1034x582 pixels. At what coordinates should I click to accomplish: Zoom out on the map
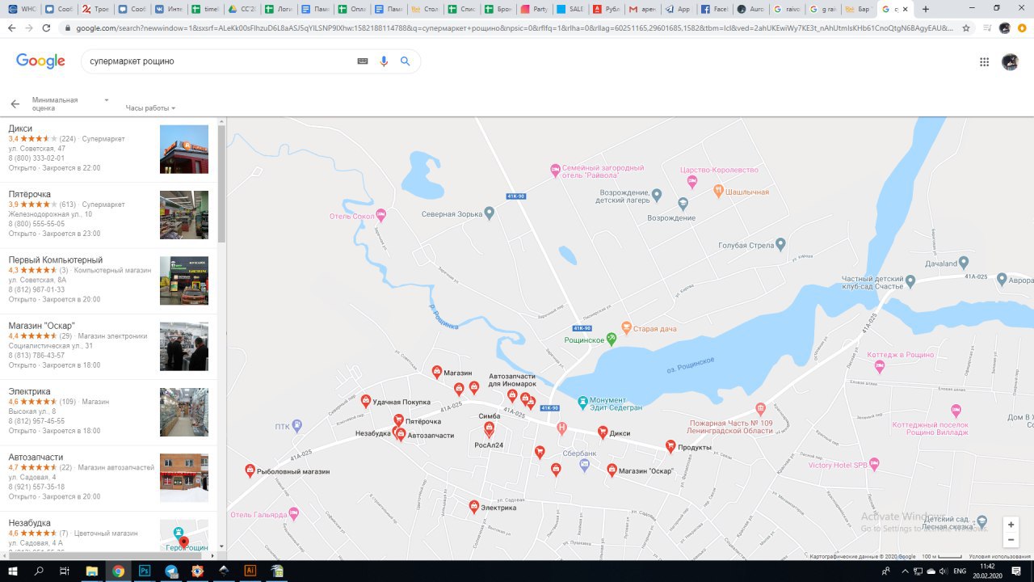pyautogui.click(x=1011, y=540)
